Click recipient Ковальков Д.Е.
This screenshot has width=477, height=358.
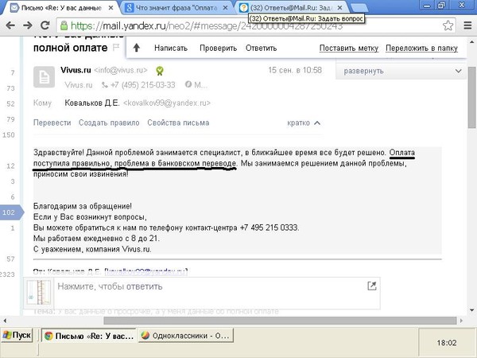(x=92, y=103)
